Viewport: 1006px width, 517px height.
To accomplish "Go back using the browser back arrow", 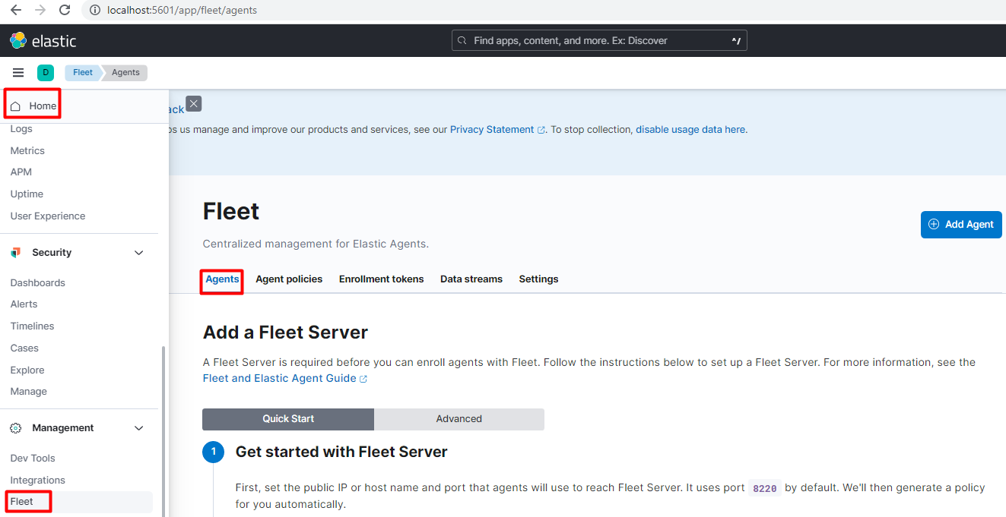I will coord(16,11).
